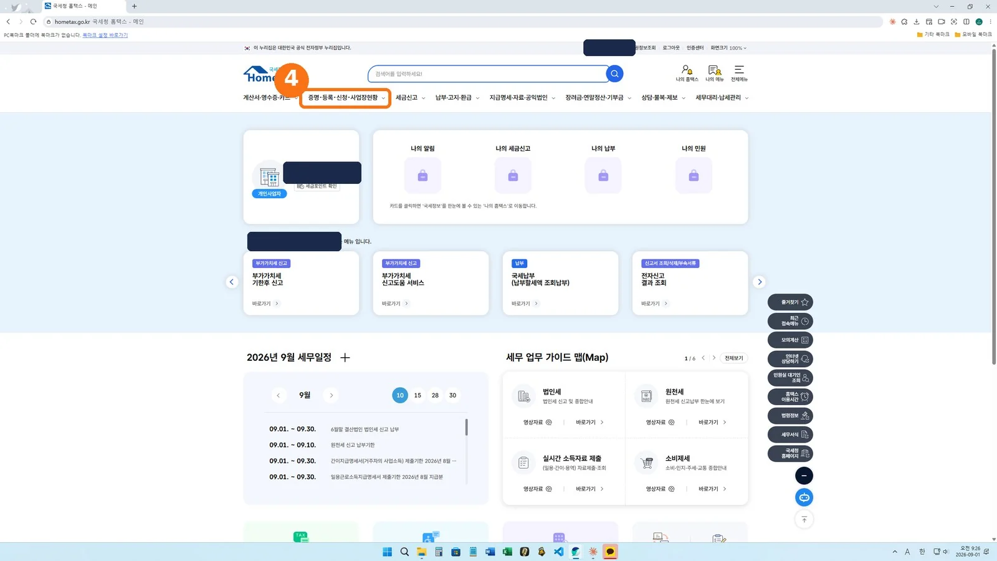Click 전체보기 in 세무 업무 가이드 맵
The height and width of the screenshot is (561, 997).
pos(734,358)
